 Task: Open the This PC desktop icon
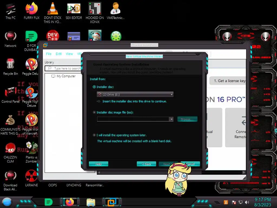(x=11, y=11)
